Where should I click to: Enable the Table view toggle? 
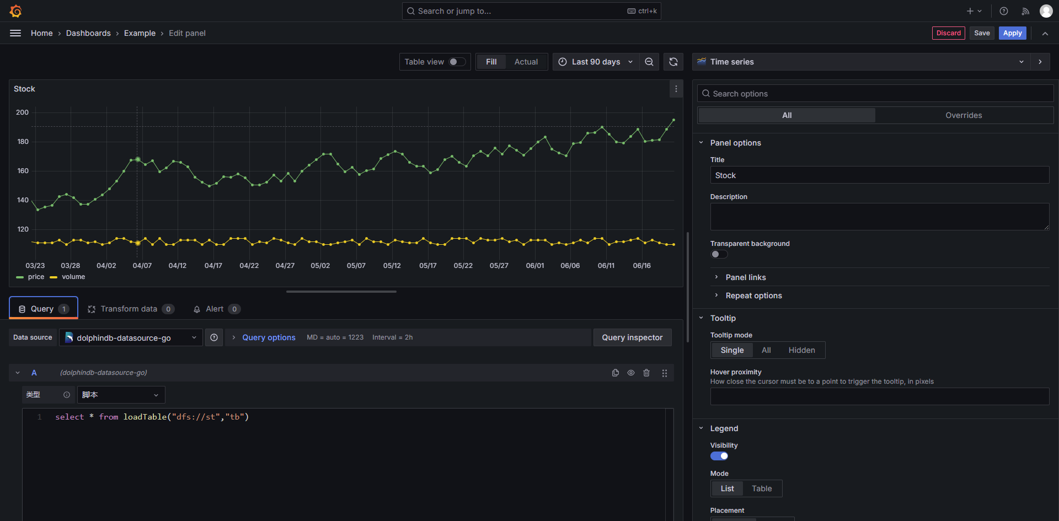457,62
